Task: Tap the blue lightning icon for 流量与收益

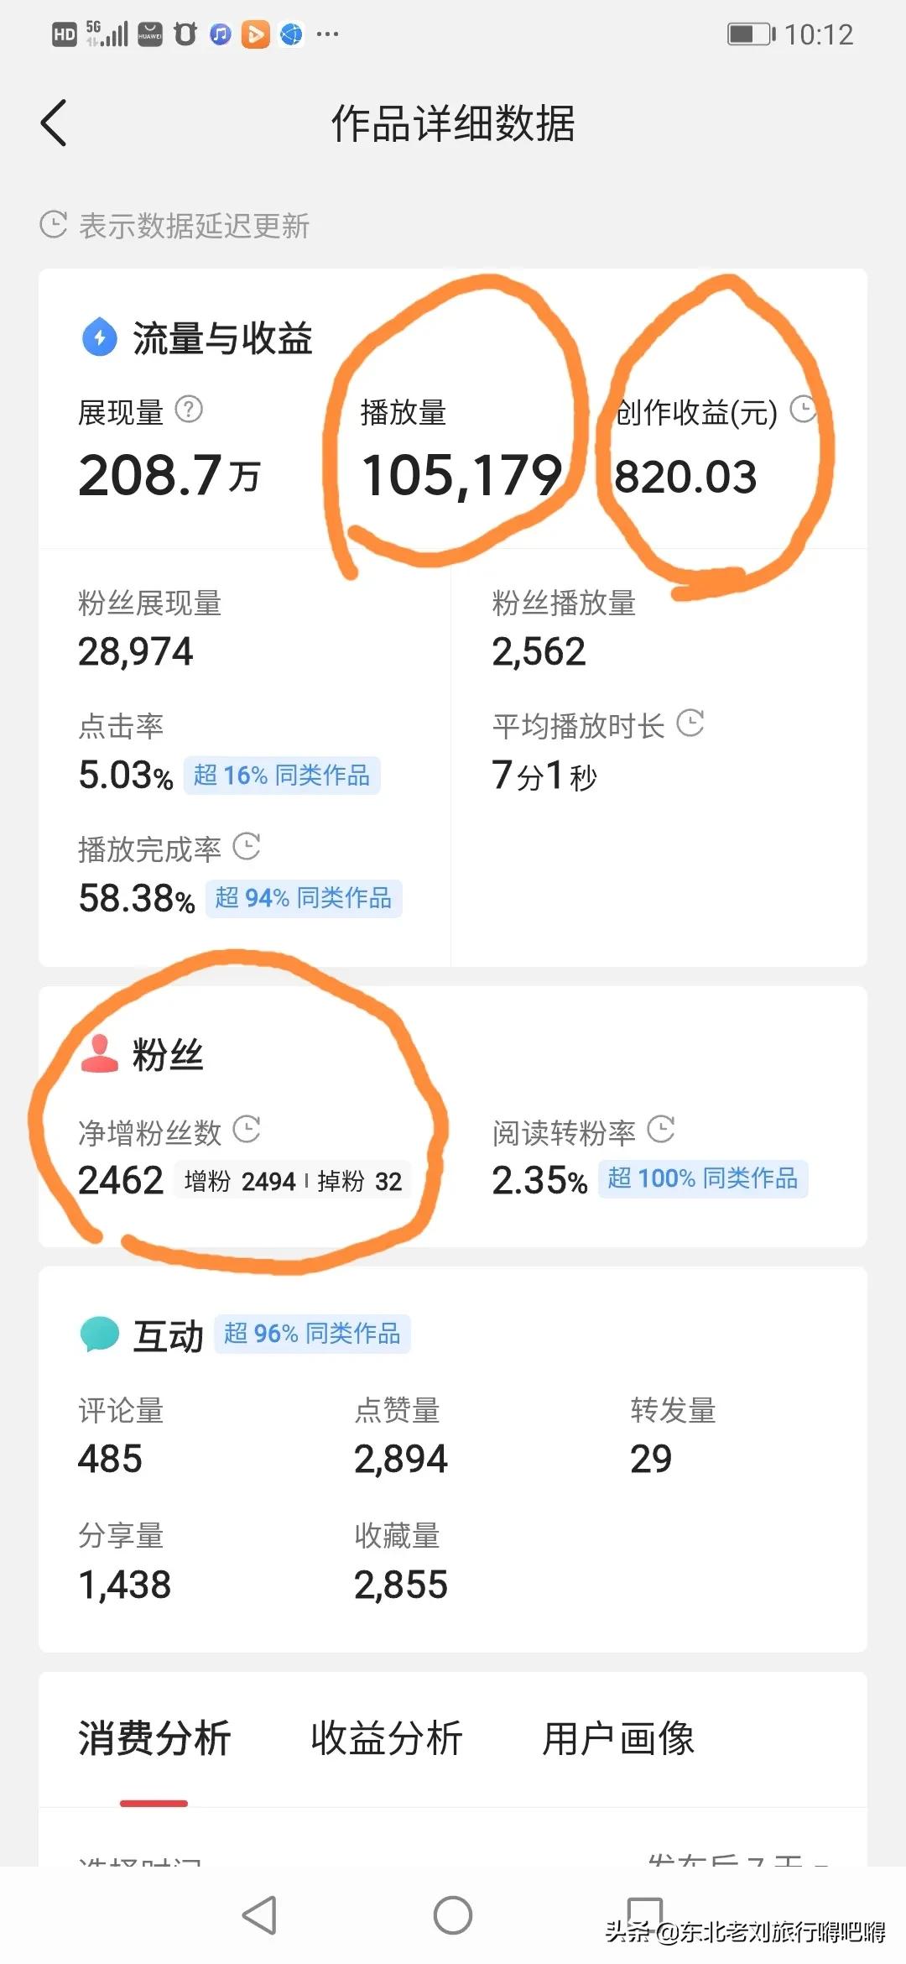Action: click(x=100, y=337)
